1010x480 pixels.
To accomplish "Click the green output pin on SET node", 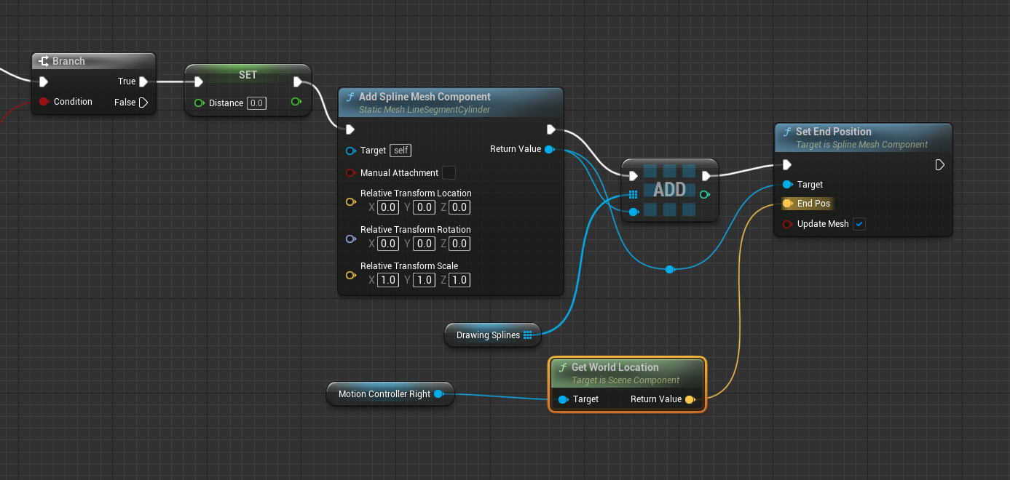I will coord(296,102).
